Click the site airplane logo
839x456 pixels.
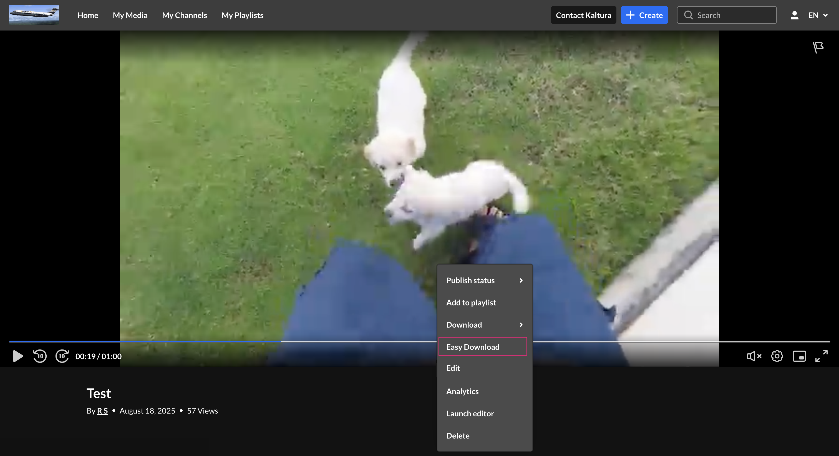click(x=34, y=15)
